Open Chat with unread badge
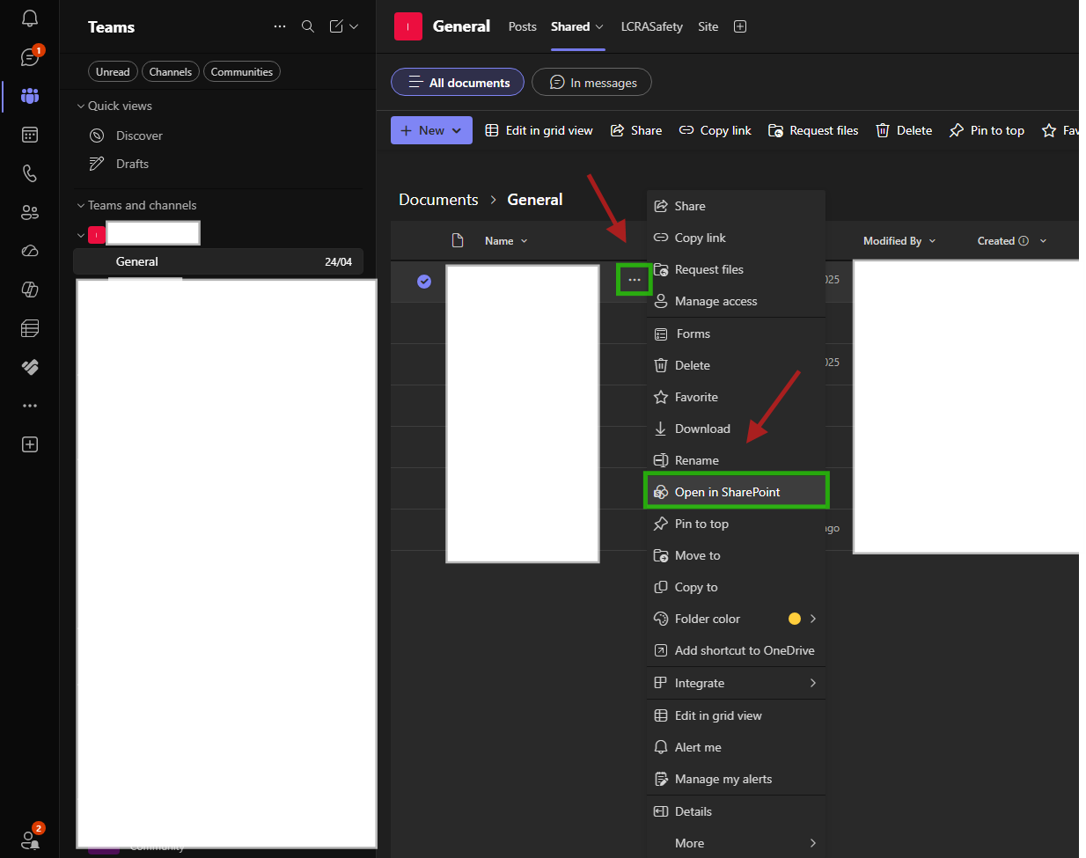Screen dimensions: 1086x858 tap(31, 57)
